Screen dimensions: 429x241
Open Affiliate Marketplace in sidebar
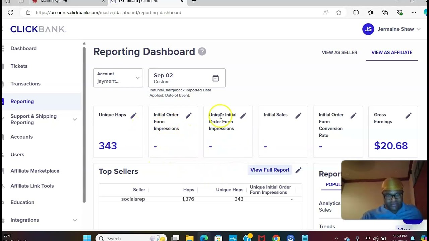pos(35,171)
